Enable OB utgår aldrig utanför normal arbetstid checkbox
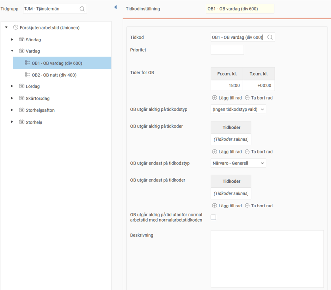Viewport: 331px width, 290px height. coord(213,217)
